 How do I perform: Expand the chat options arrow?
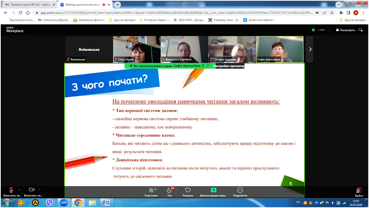click(177, 190)
